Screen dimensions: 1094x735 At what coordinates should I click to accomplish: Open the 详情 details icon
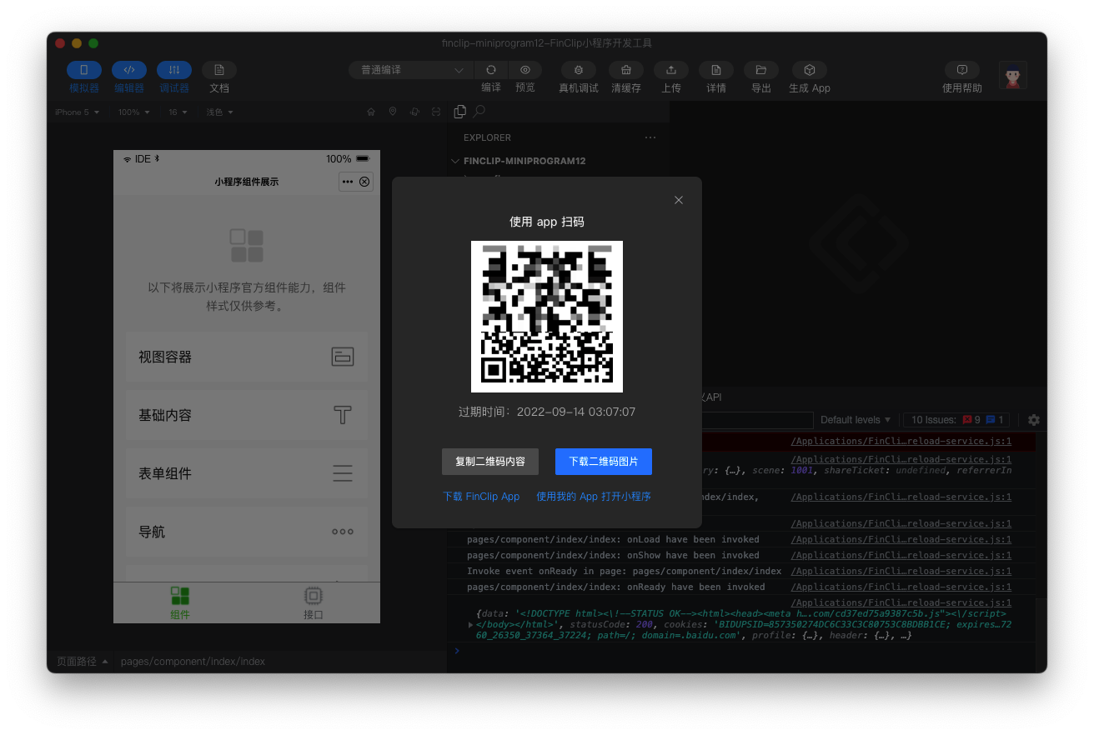716,71
